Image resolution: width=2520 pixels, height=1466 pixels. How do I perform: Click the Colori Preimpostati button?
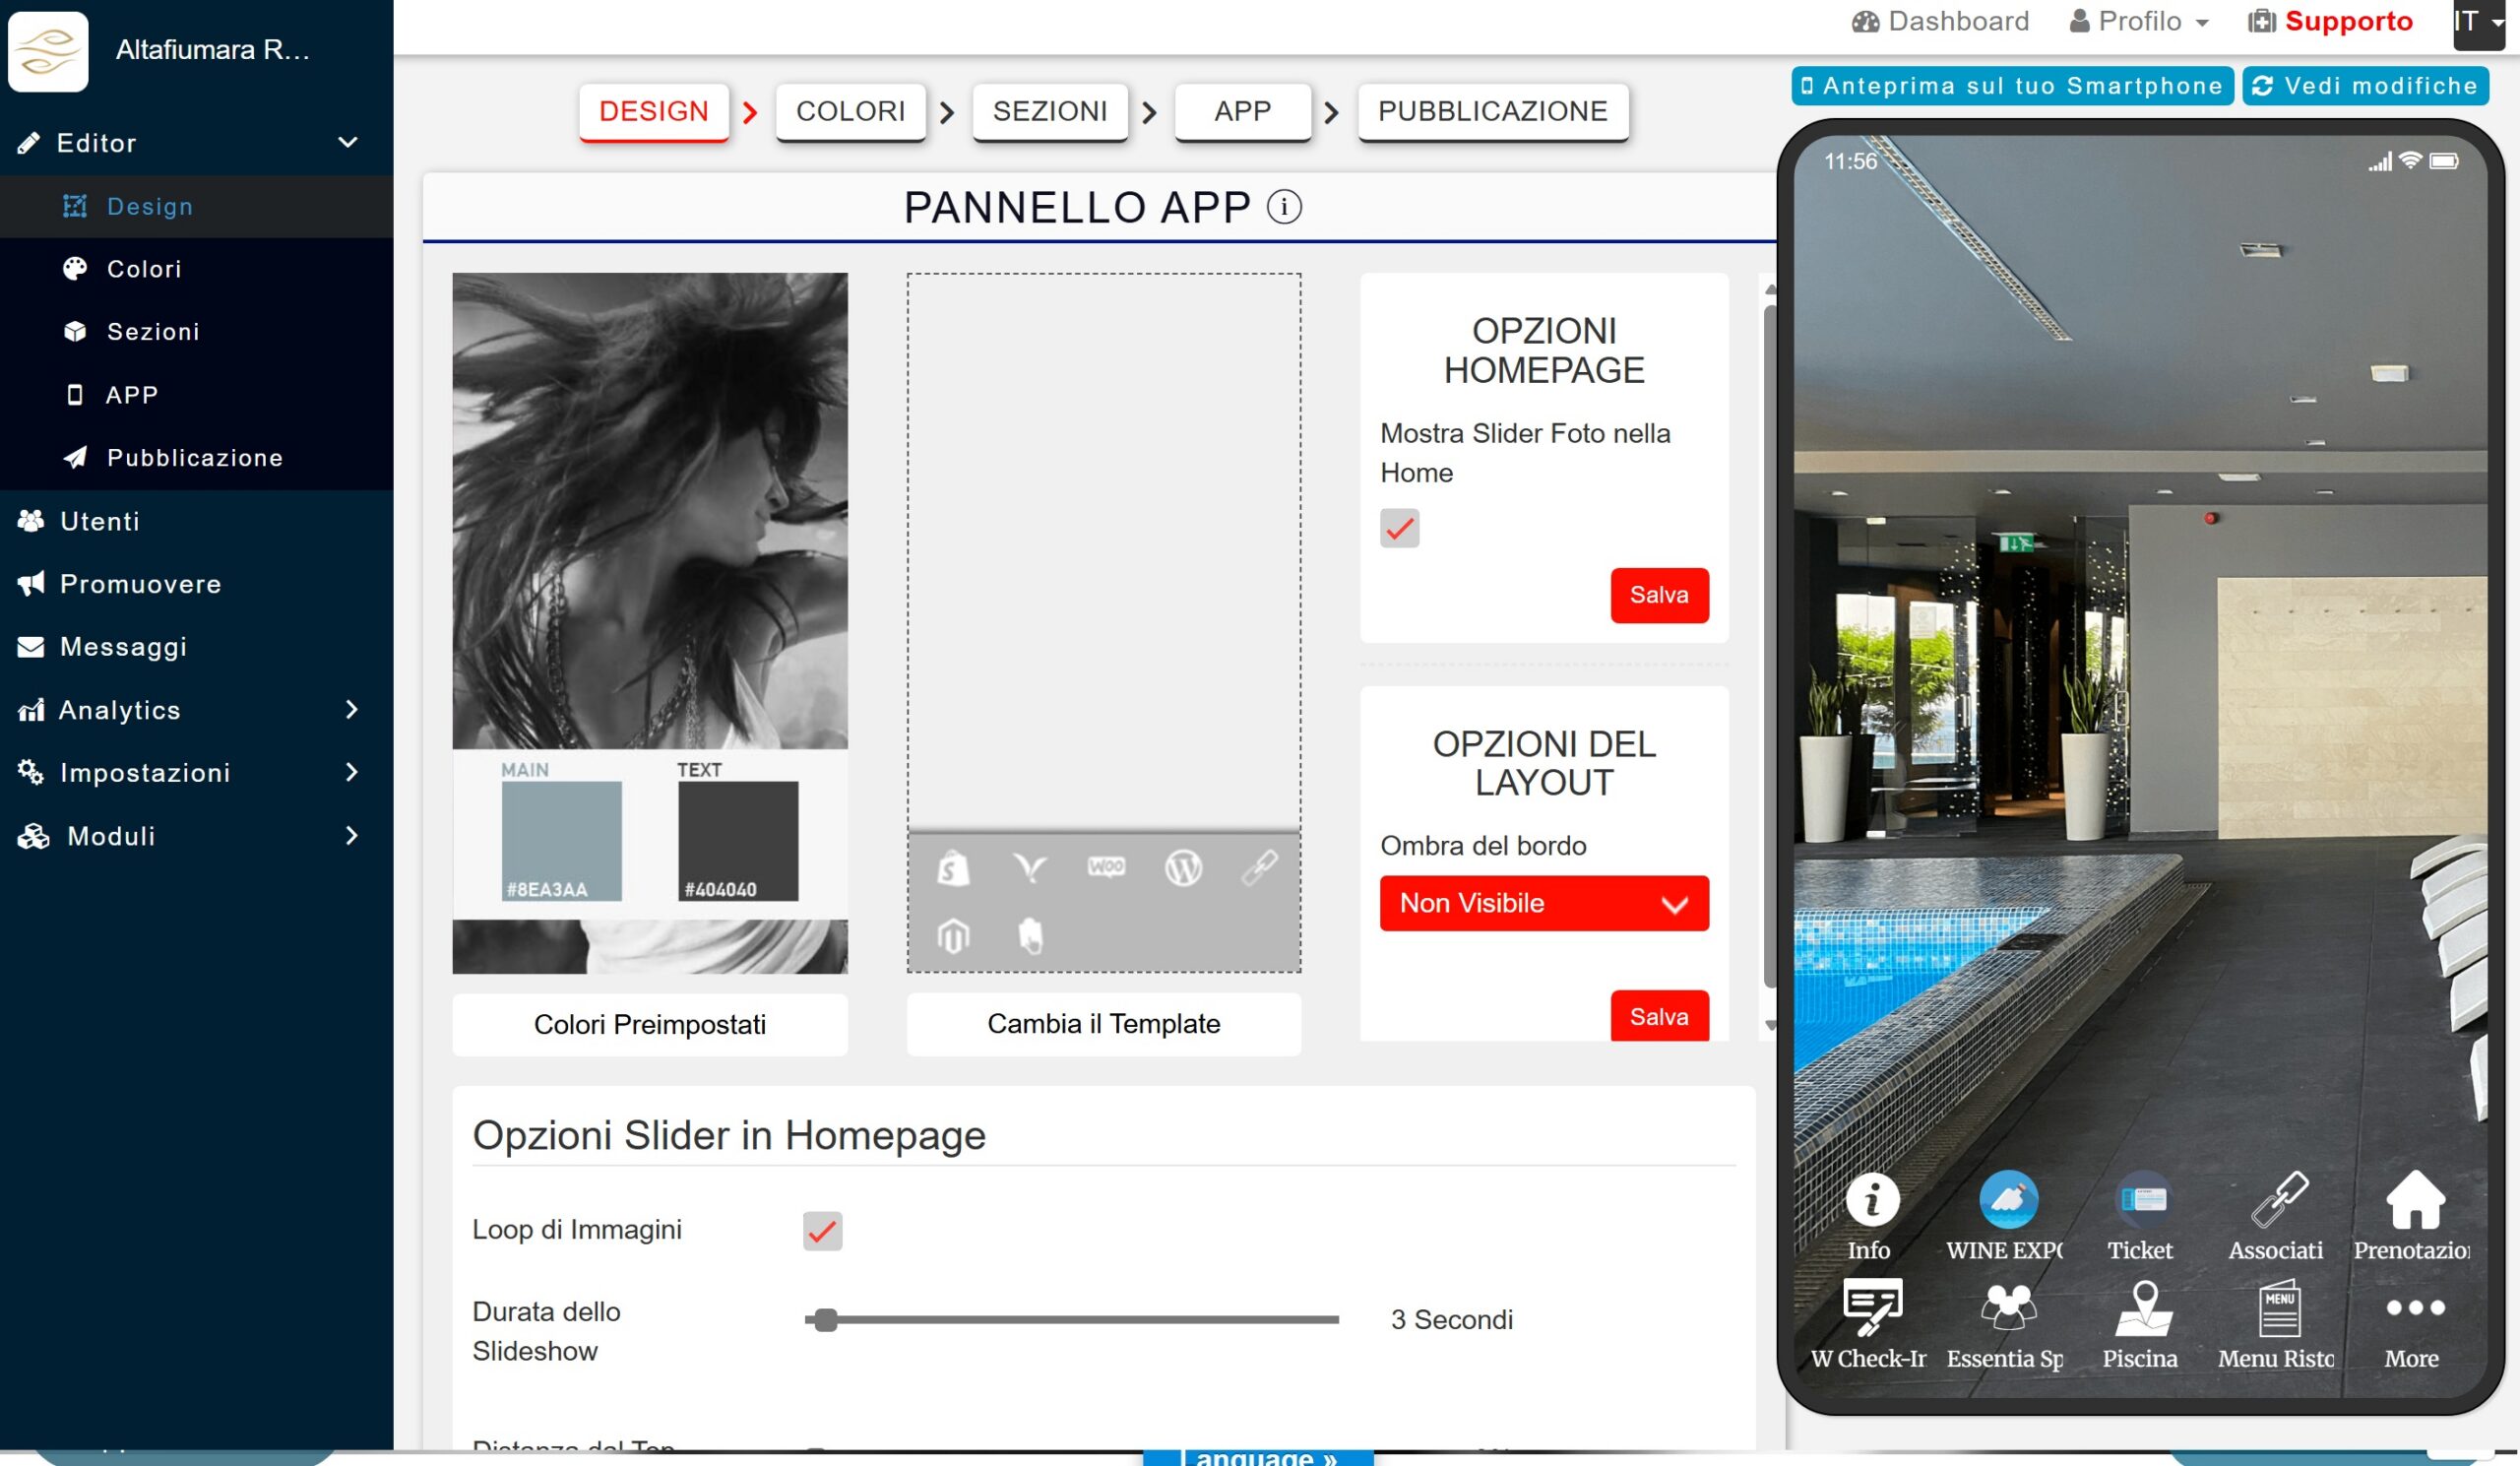(x=649, y=1024)
